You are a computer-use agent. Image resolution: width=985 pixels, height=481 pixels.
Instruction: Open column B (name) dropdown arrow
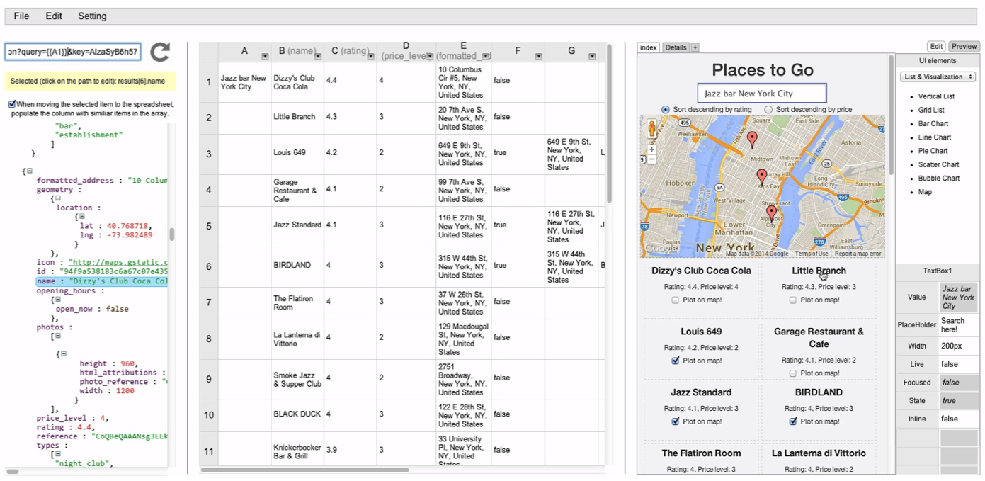click(318, 56)
